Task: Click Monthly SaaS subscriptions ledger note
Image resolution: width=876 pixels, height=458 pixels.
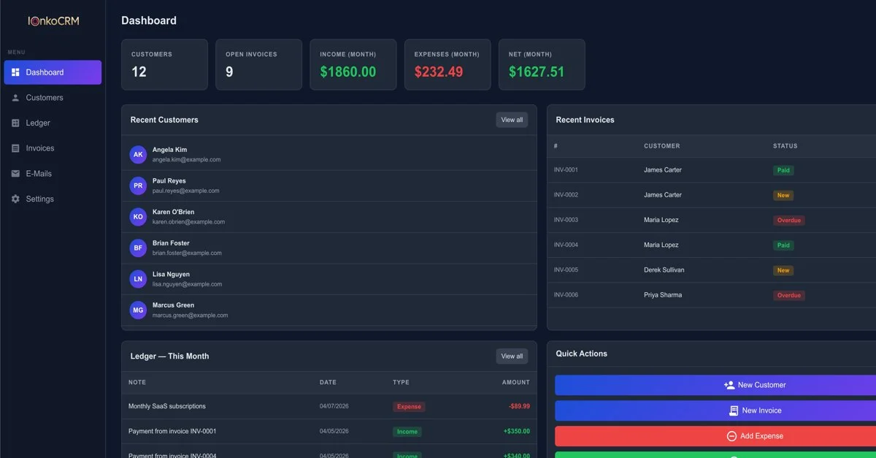Action: (167, 406)
